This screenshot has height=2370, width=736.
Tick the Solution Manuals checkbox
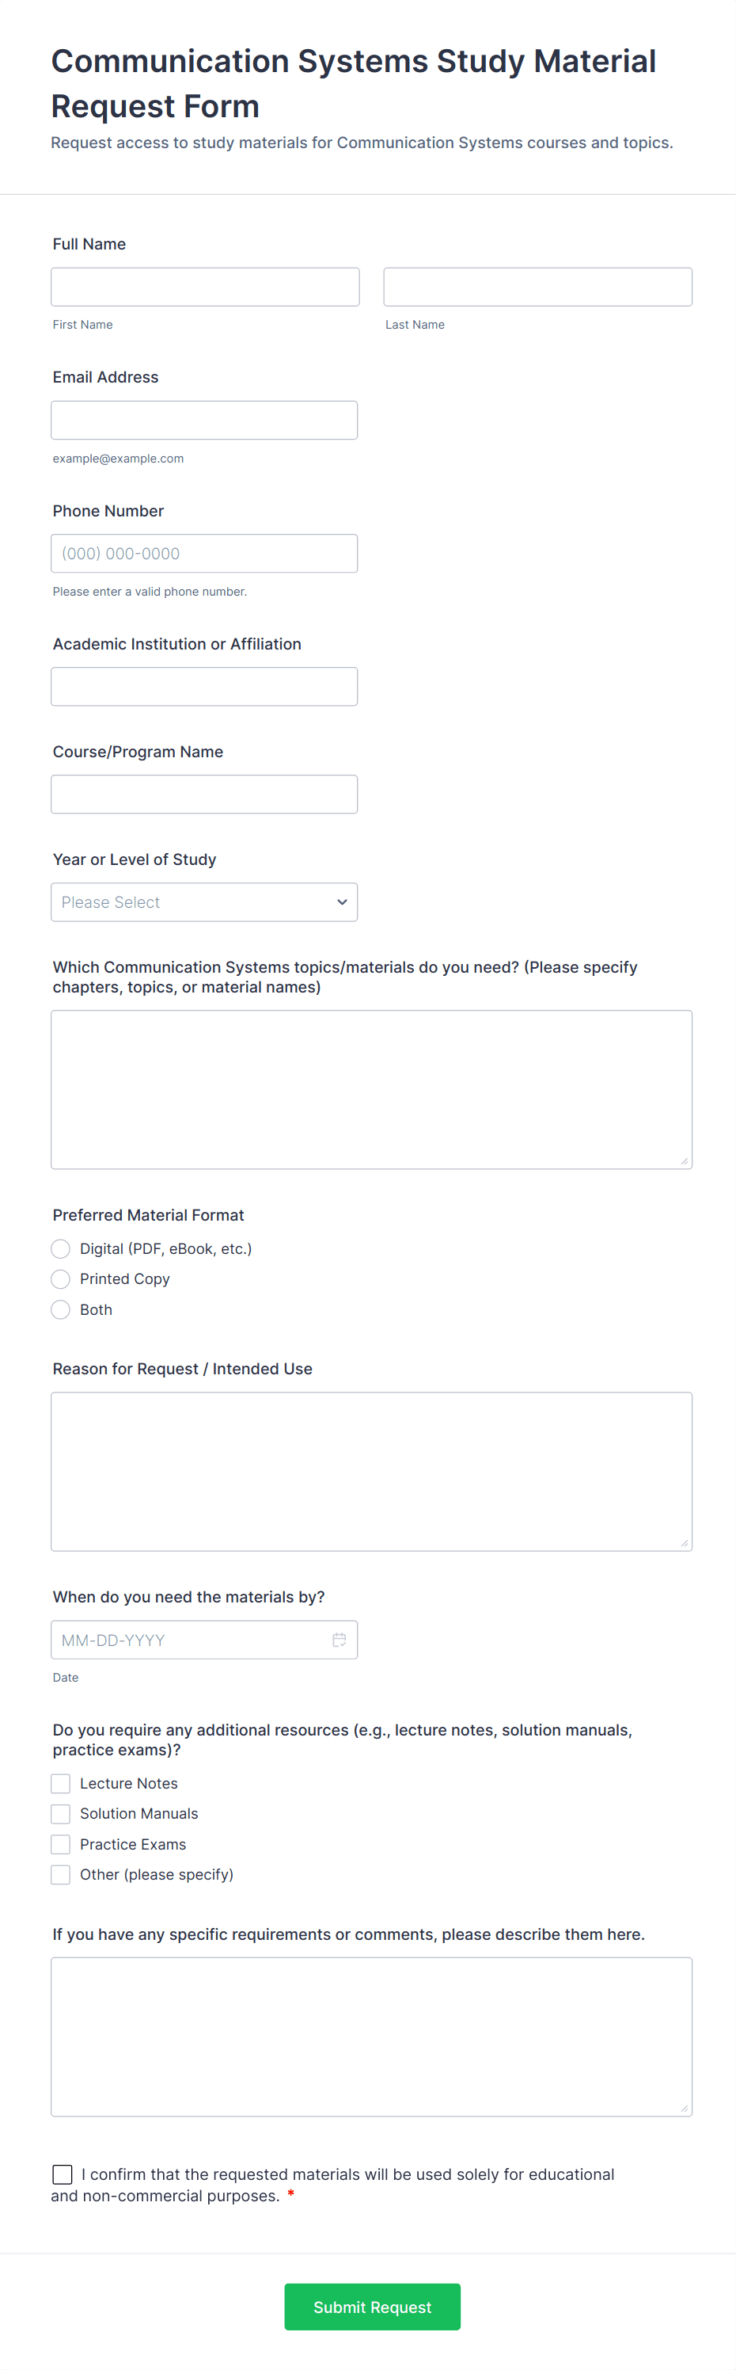tap(61, 1813)
